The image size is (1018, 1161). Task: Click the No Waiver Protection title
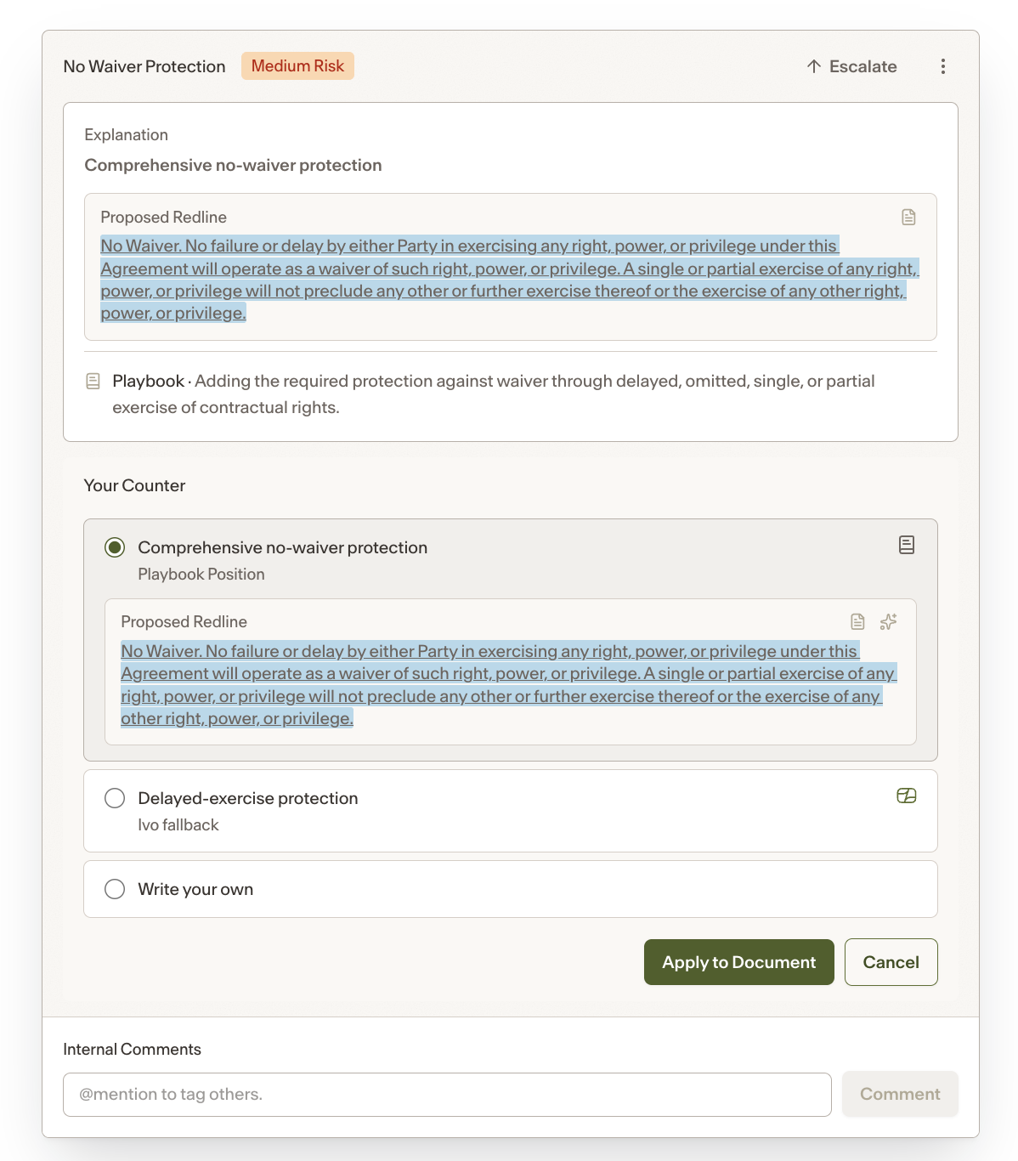click(144, 66)
